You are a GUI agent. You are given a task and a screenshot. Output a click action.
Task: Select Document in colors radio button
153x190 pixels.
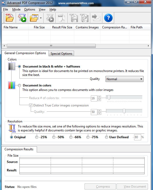click(19, 85)
